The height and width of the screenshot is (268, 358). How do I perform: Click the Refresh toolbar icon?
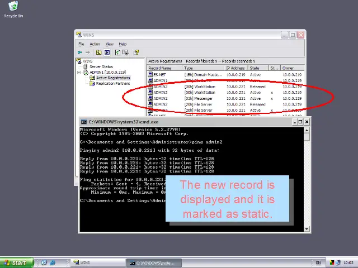tap(117, 52)
